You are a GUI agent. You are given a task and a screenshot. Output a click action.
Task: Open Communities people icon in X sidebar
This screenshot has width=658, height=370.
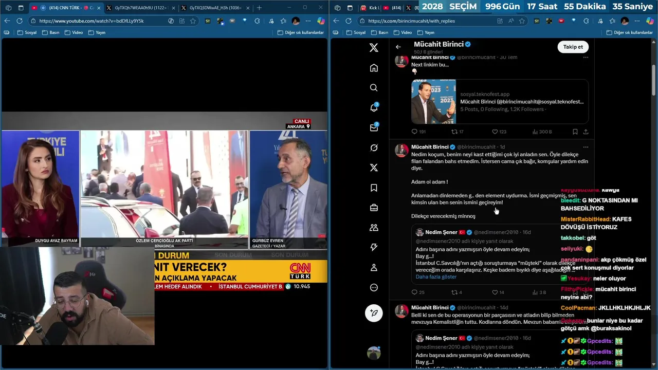coord(374,228)
